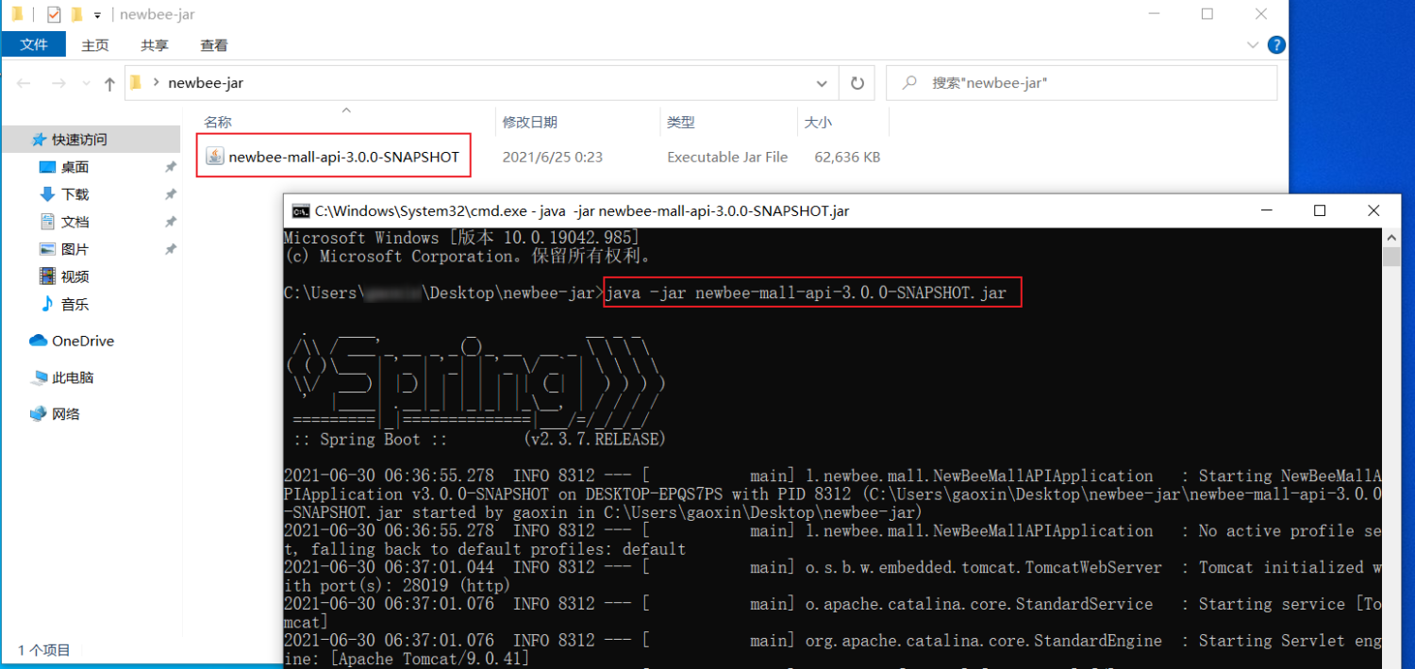Open the Customize Quick Access Toolbar dropdown

[97, 15]
